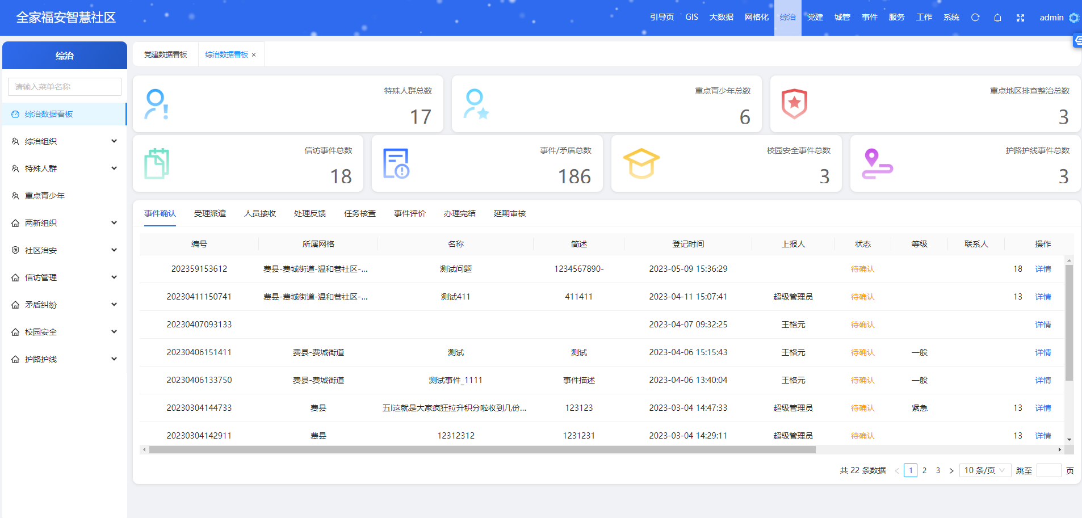Click the special population total person icon
The height and width of the screenshot is (518, 1082).
tap(157, 104)
